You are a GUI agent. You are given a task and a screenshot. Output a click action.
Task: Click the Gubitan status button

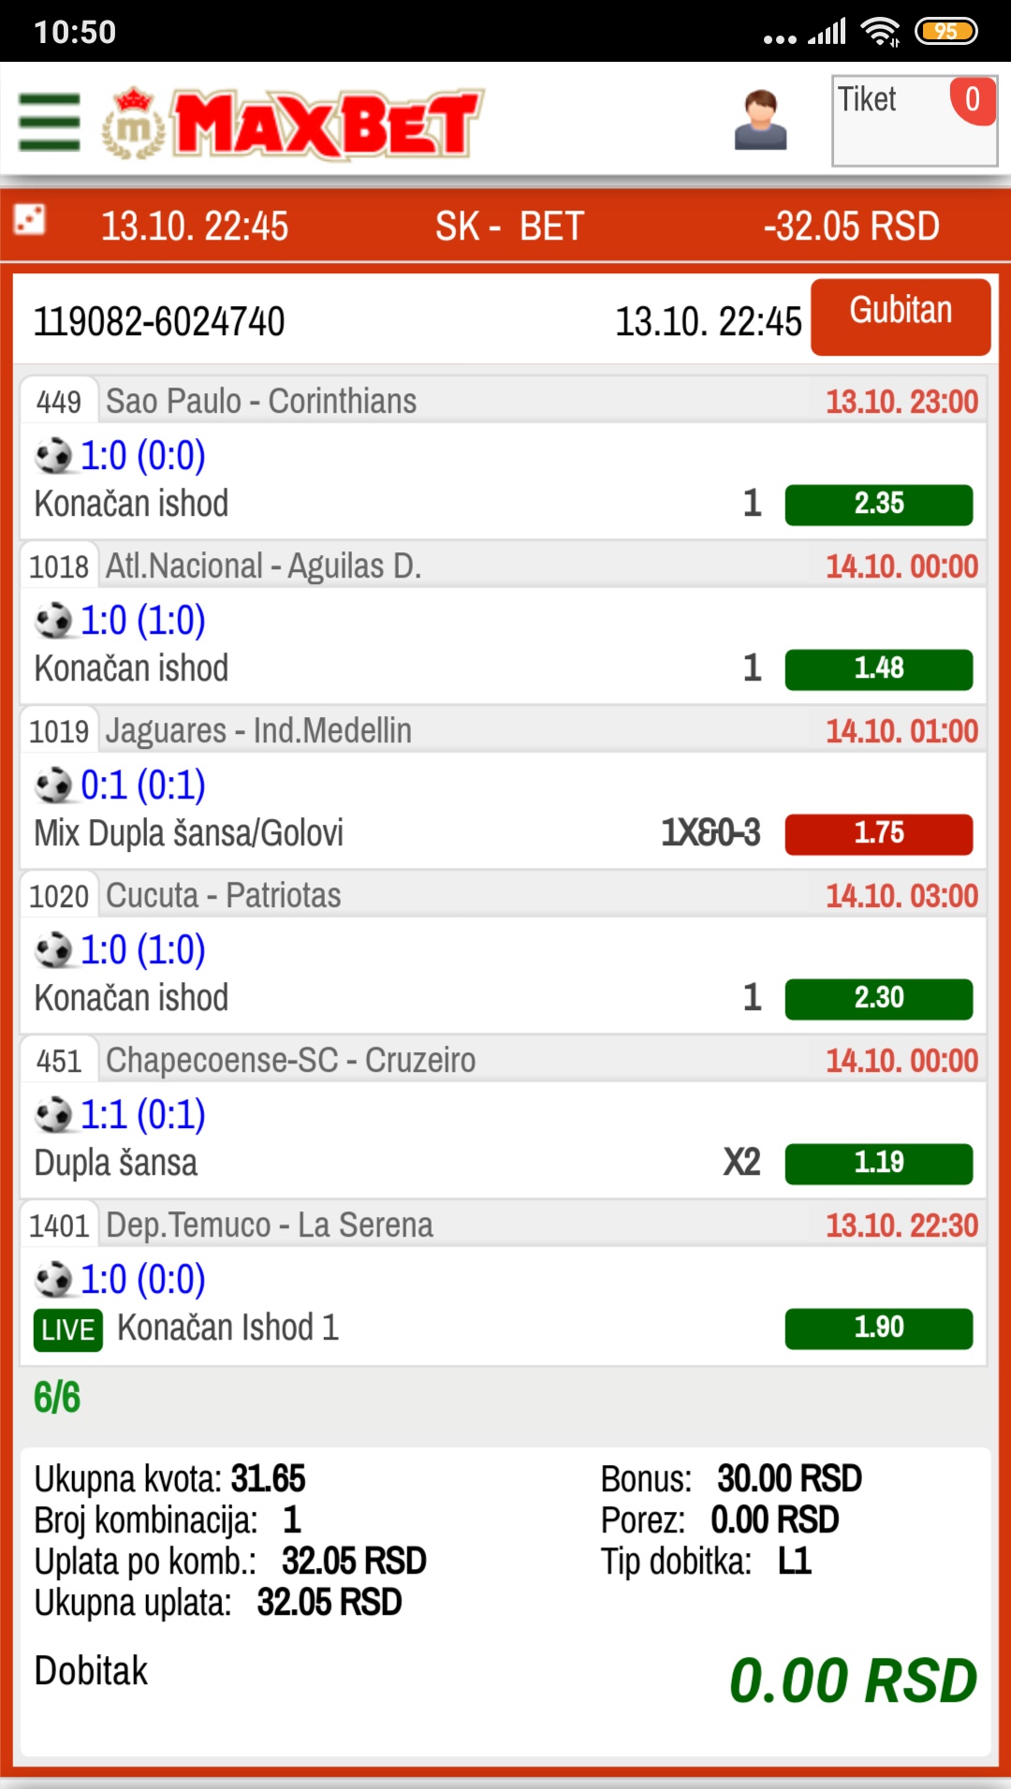[901, 316]
